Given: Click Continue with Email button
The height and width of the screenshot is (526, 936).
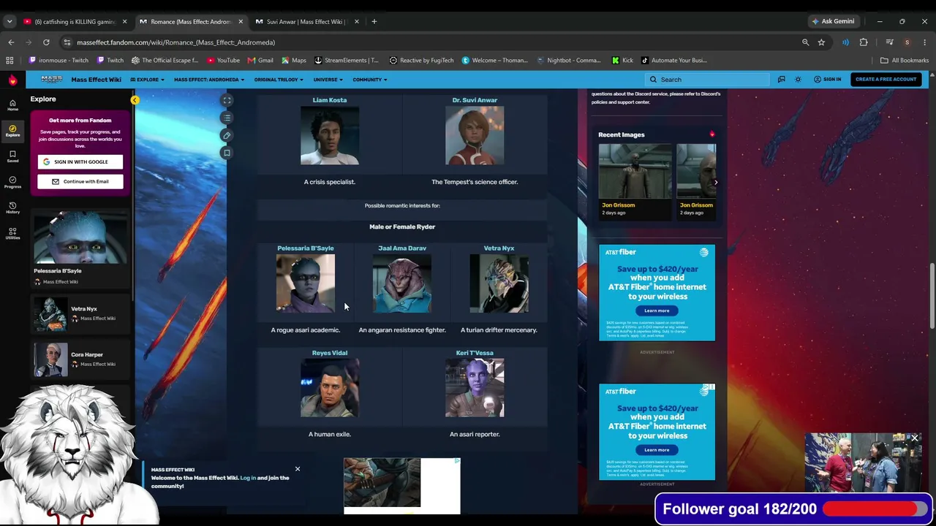Looking at the screenshot, I should (80, 182).
